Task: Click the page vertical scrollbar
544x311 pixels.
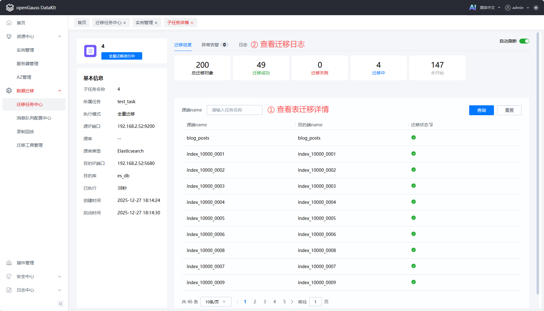Action: click(538, 164)
